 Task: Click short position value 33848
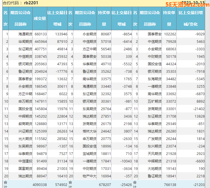click(171, 87)
